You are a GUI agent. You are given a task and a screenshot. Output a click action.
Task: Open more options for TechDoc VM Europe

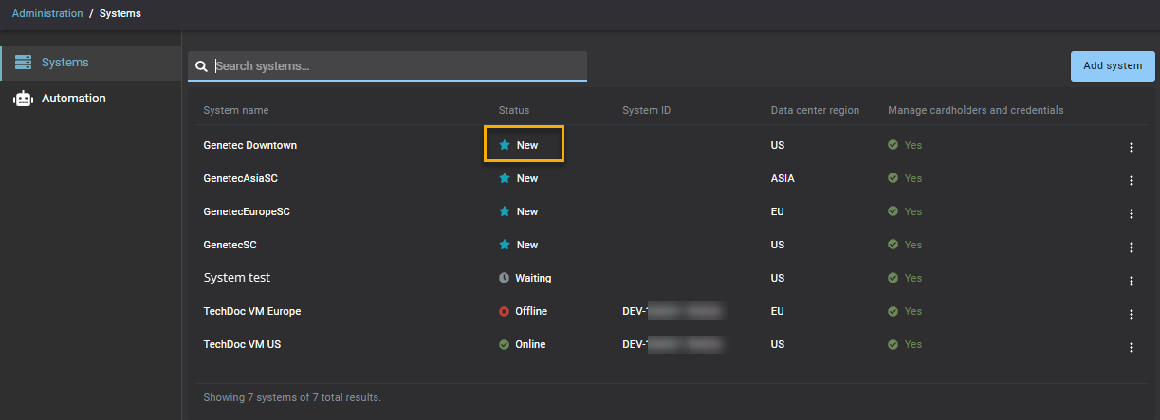coord(1131,313)
